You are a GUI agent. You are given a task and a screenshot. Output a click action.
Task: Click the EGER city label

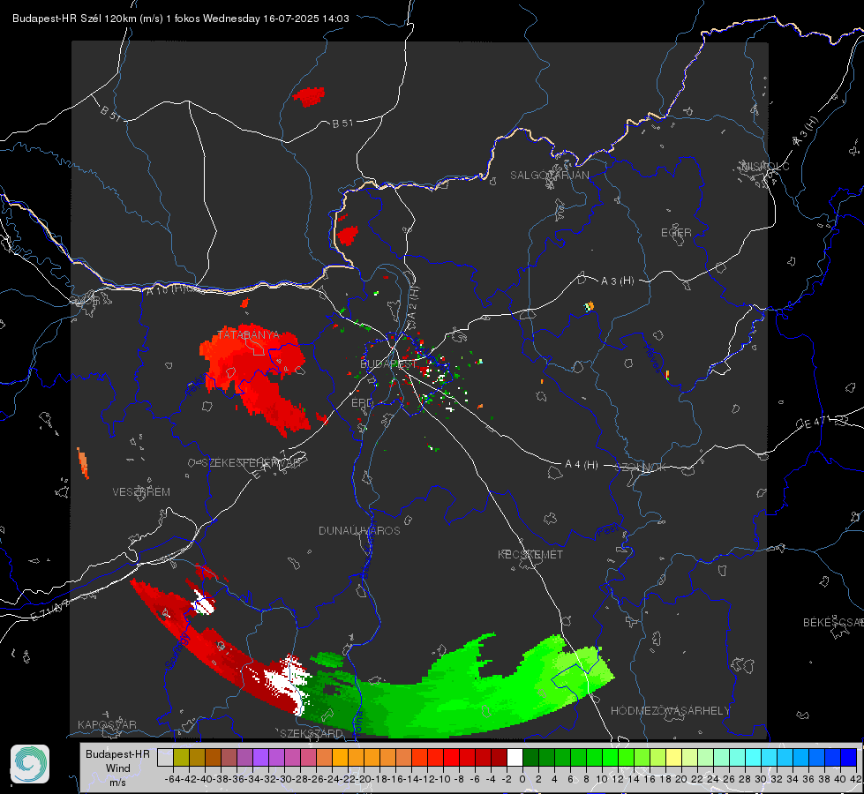click(x=676, y=233)
